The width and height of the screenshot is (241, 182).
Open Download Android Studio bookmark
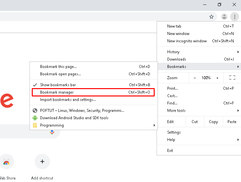click(x=94, y=118)
